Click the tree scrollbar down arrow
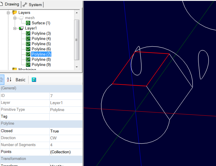 click(x=77, y=67)
